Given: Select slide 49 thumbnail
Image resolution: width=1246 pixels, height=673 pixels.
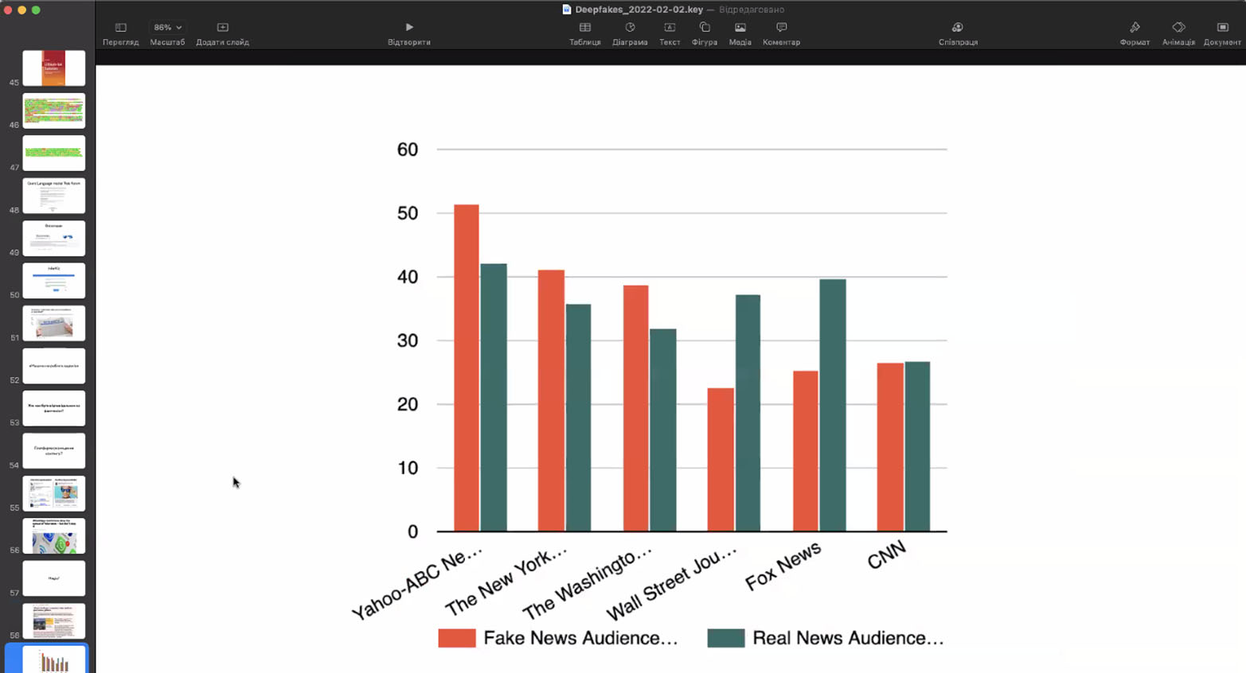Looking at the screenshot, I should pos(54,238).
